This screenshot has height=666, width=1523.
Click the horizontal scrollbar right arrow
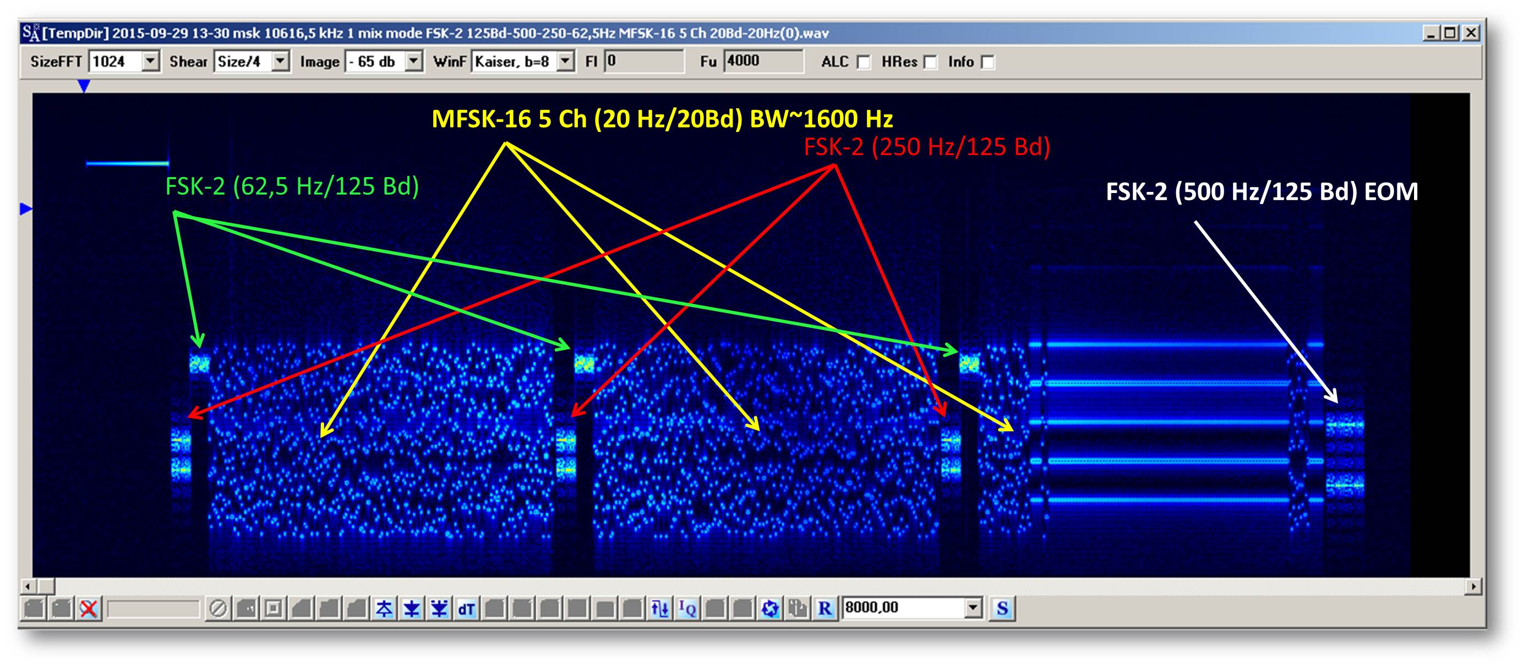point(1473,587)
